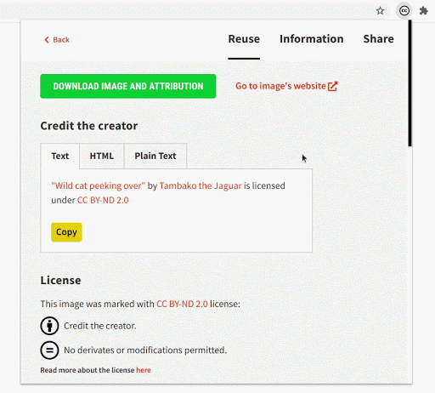The width and height of the screenshot is (435, 393).
Task: Click the Back chevron arrow
Action: (x=47, y=40)
